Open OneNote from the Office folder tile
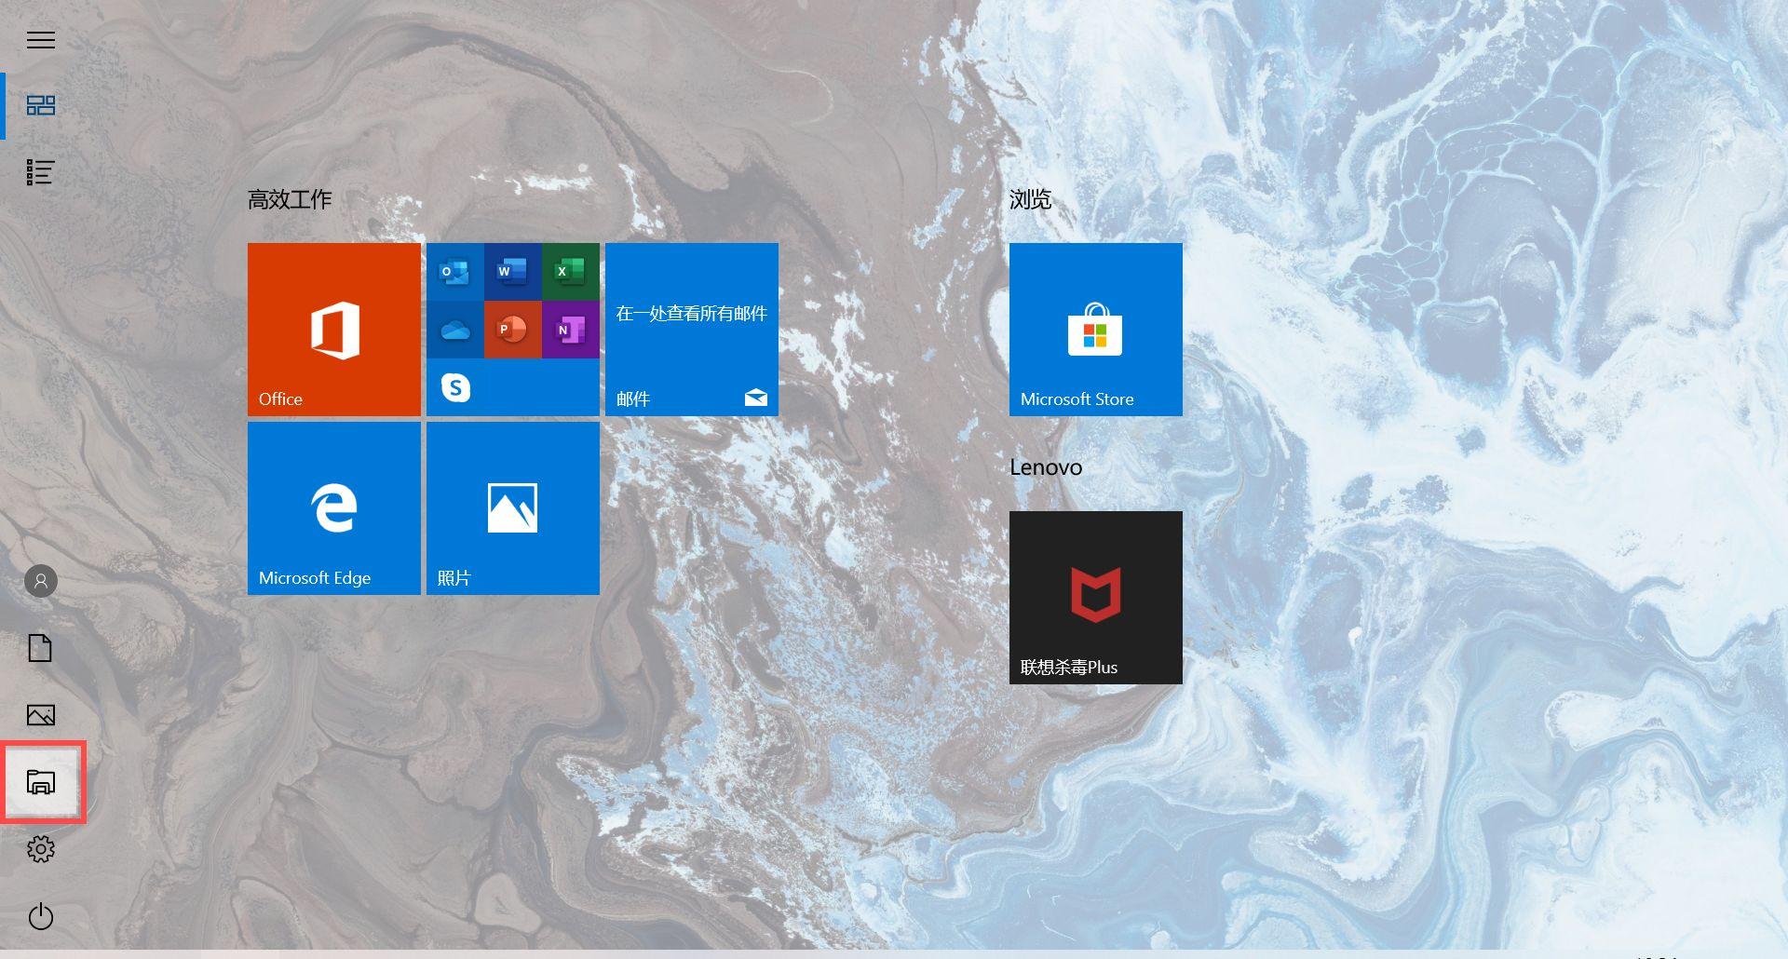Viewport: 1788px width, 959px height. pos(570,330)
